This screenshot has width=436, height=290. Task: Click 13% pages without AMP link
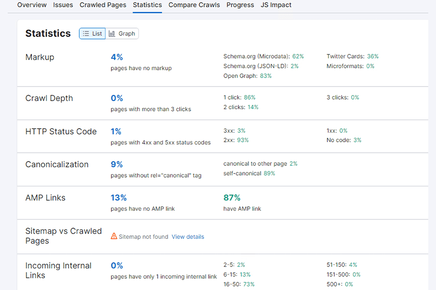click(x=119, y=198)
